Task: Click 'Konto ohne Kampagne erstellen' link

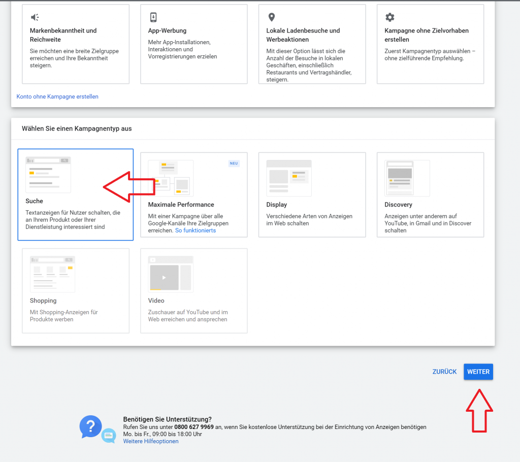Action: pos(57,96)
